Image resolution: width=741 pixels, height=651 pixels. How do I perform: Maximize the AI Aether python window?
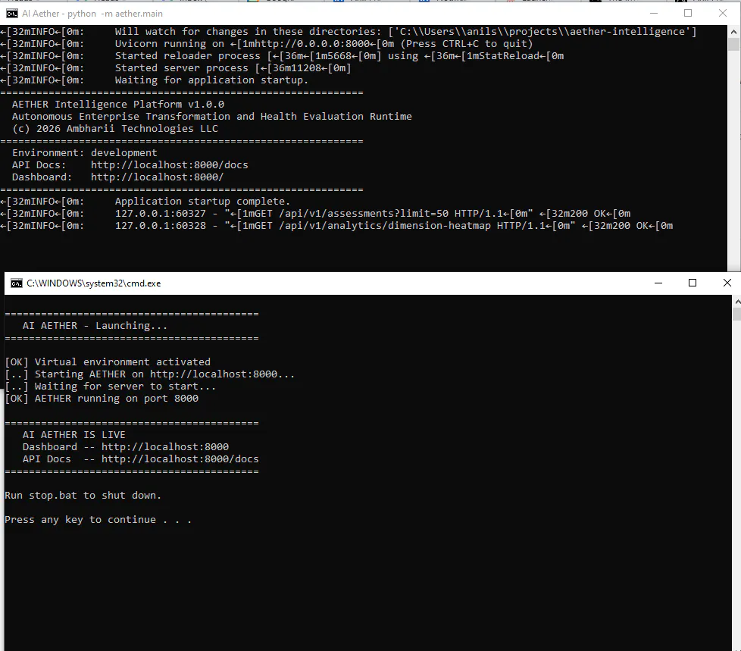[688, 13]
